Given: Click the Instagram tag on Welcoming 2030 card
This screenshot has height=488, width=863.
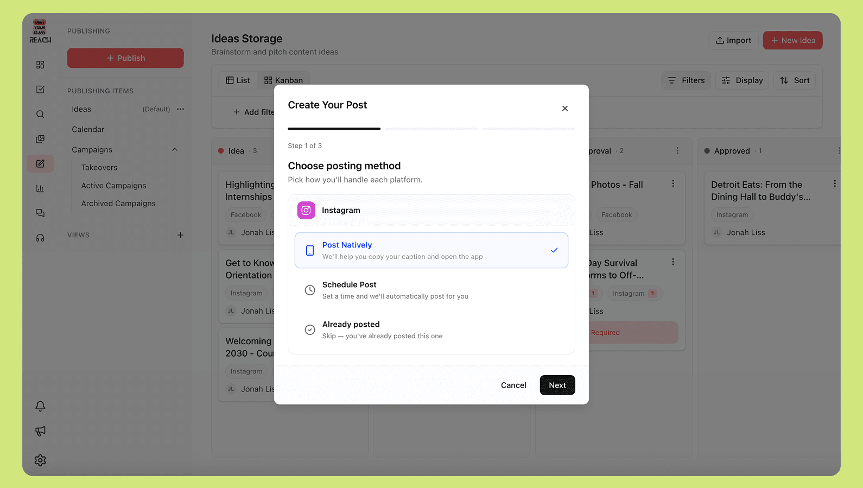Looking at the screenshot, I should coord(246,372).
